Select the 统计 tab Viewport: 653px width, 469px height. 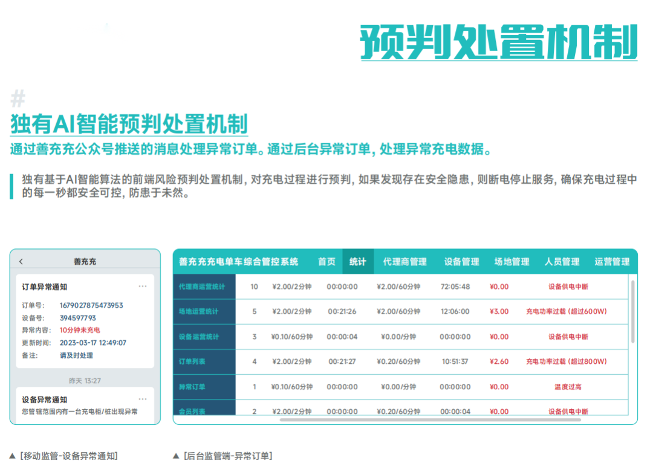pos(358,262)
